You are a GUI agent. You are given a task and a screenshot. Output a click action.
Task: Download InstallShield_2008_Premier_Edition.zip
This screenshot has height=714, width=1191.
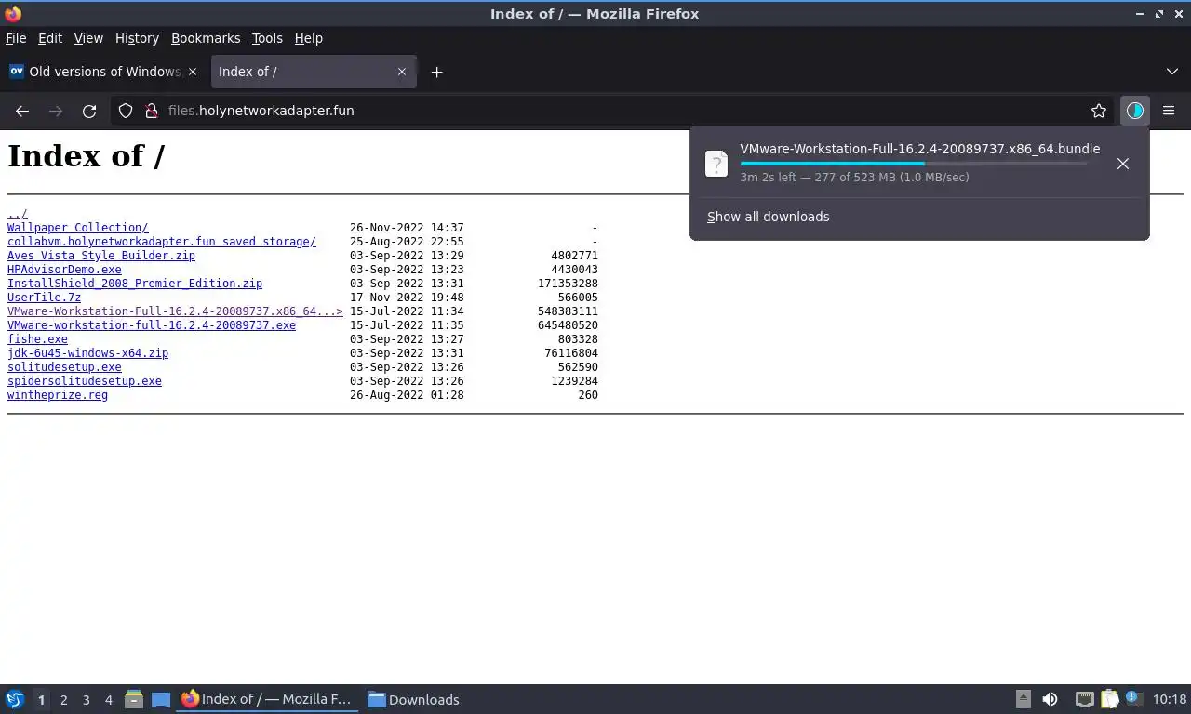135,284
